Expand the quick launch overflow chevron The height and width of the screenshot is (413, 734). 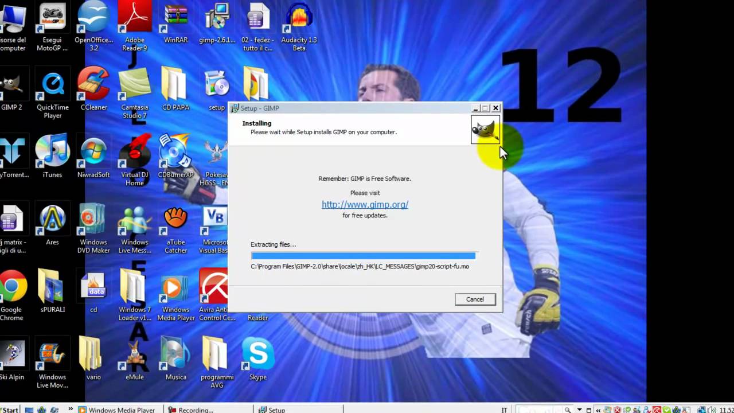[x=71, y=410]
